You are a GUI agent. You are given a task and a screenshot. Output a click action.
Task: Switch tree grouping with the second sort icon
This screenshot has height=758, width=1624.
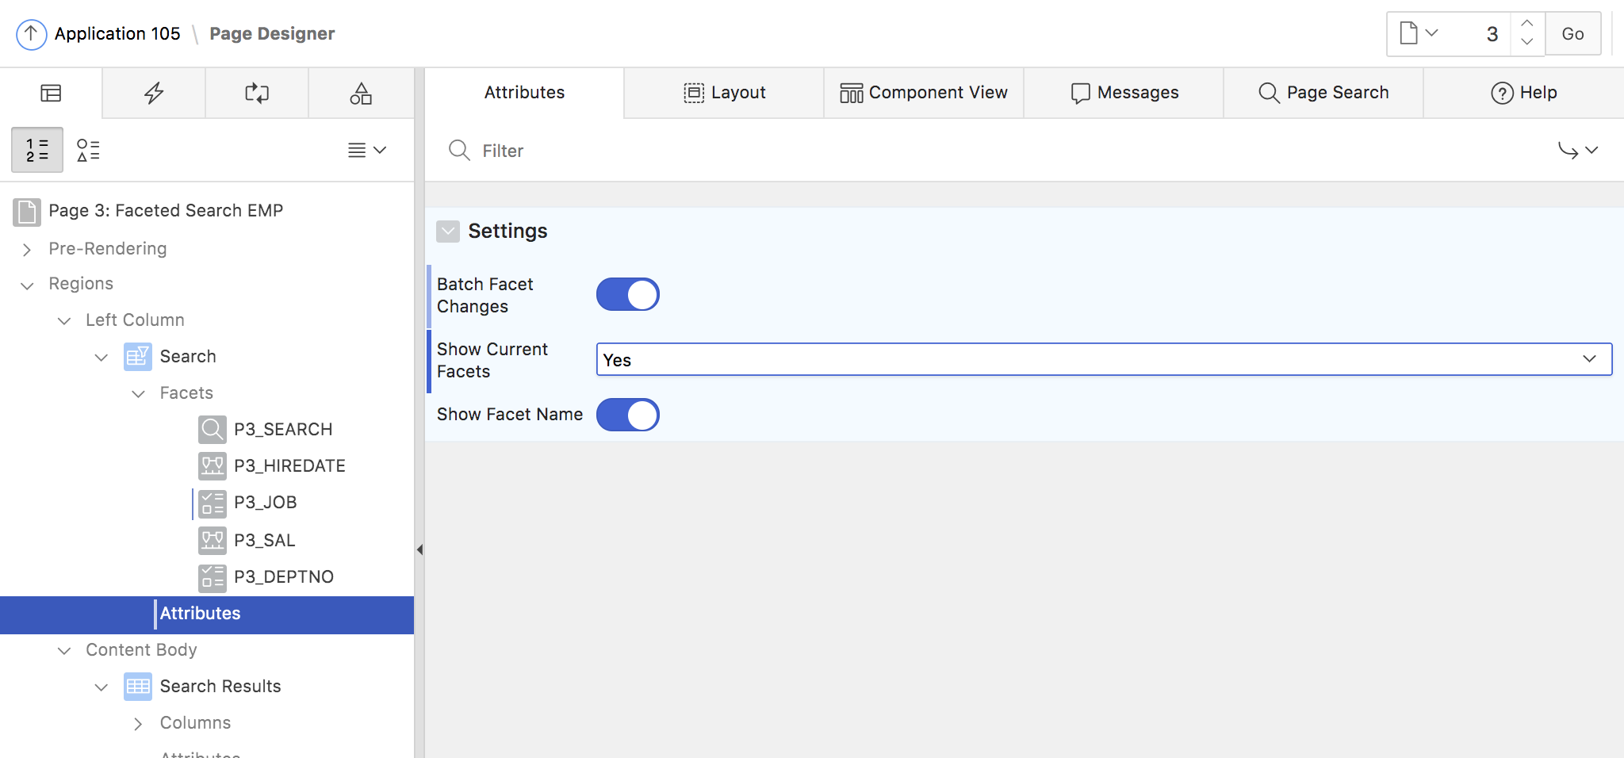(x=89, y=149)
